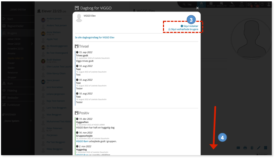Close the Dagbog for ViGGO dialog

tap(197, 8)
